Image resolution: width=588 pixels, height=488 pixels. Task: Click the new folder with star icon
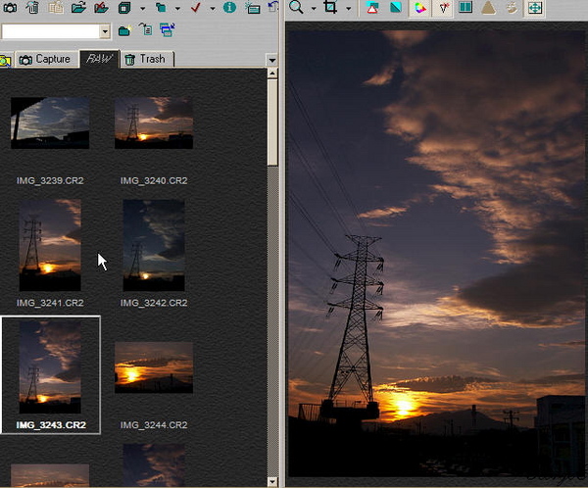click(124, 30)
